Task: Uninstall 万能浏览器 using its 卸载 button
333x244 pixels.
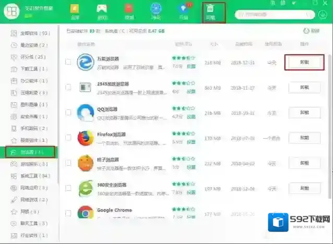Action: [304, 62]
